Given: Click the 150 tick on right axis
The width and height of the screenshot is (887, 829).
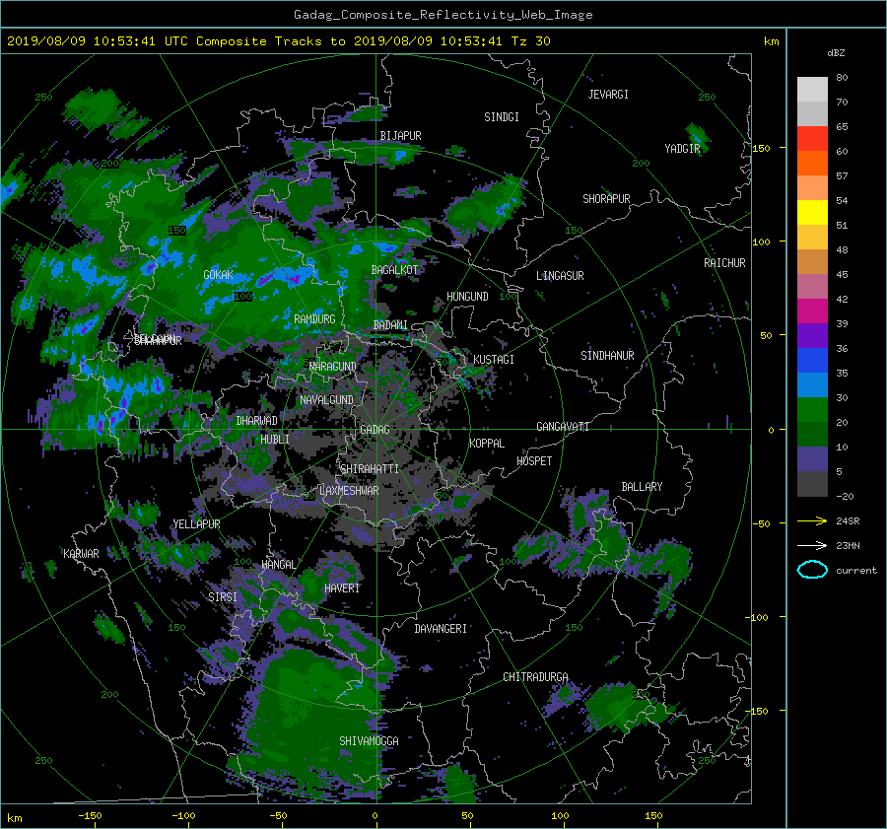Looking at the screenshot, I should 761,148.
